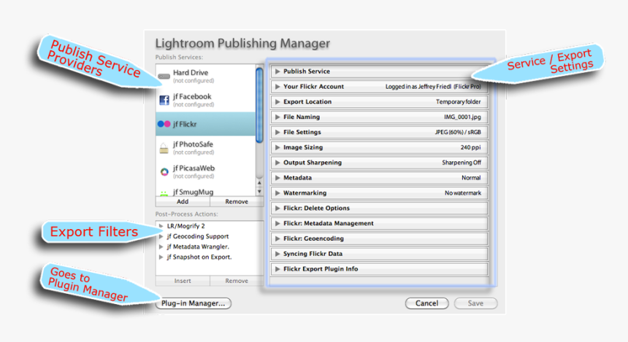Expand the File Naming section
Image resolution: width=628 pixels, height=342 pixels.
click(277, 117)
